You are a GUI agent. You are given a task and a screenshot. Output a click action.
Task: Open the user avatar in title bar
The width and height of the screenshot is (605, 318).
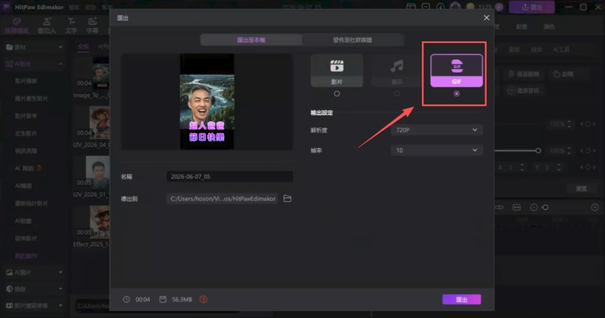[455, 7]
